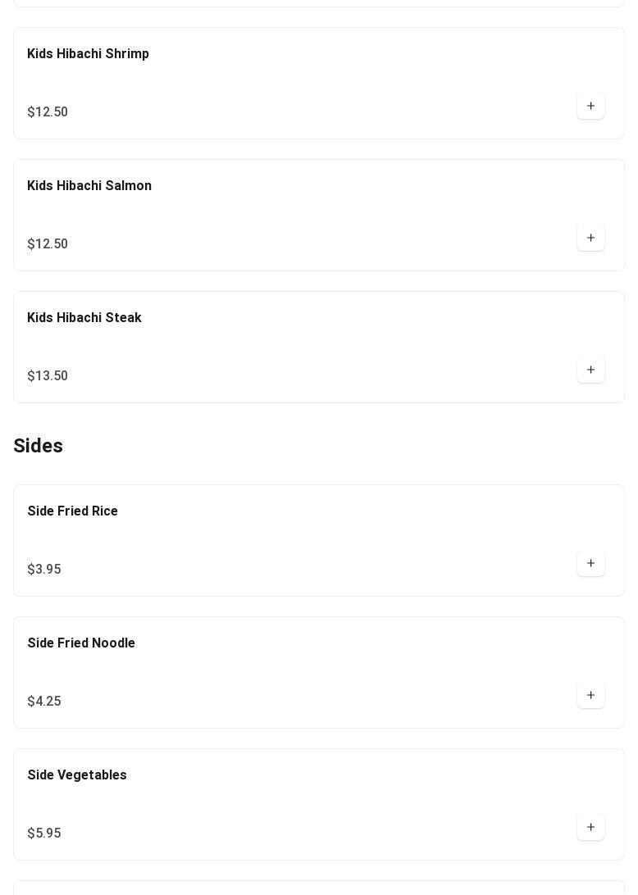Open the Side Vegetables item title
Image resolution: width=638 pixels, height=895 pixels.
click(77, 775)
